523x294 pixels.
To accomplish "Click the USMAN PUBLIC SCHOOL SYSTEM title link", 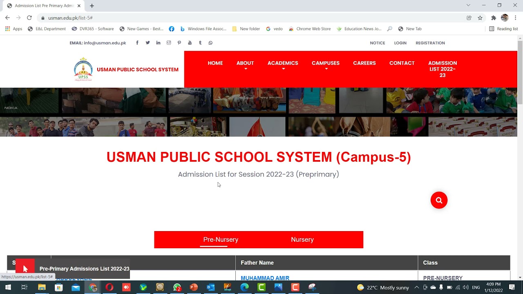I will point(138,69).
